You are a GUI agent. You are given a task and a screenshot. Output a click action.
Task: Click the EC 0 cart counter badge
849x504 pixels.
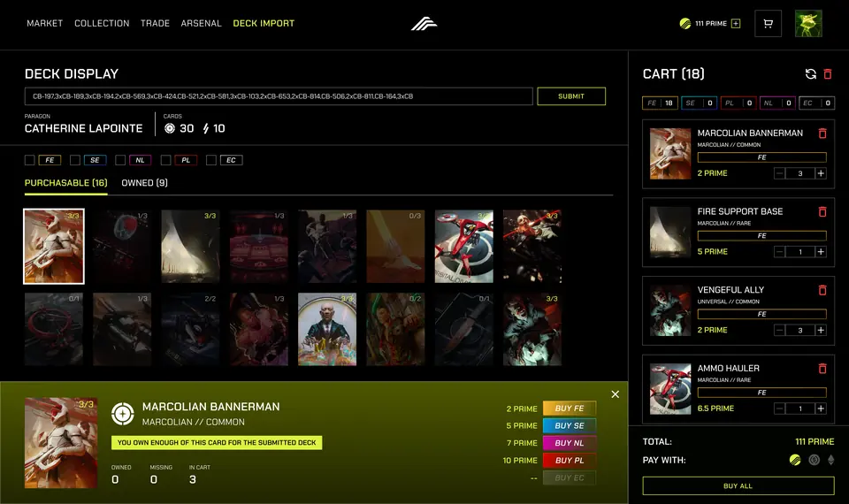816,103
